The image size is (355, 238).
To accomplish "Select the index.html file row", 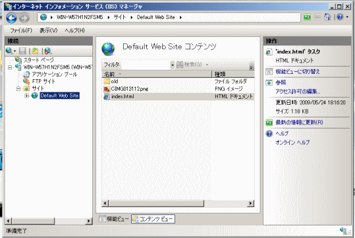I will pos(178,96).
